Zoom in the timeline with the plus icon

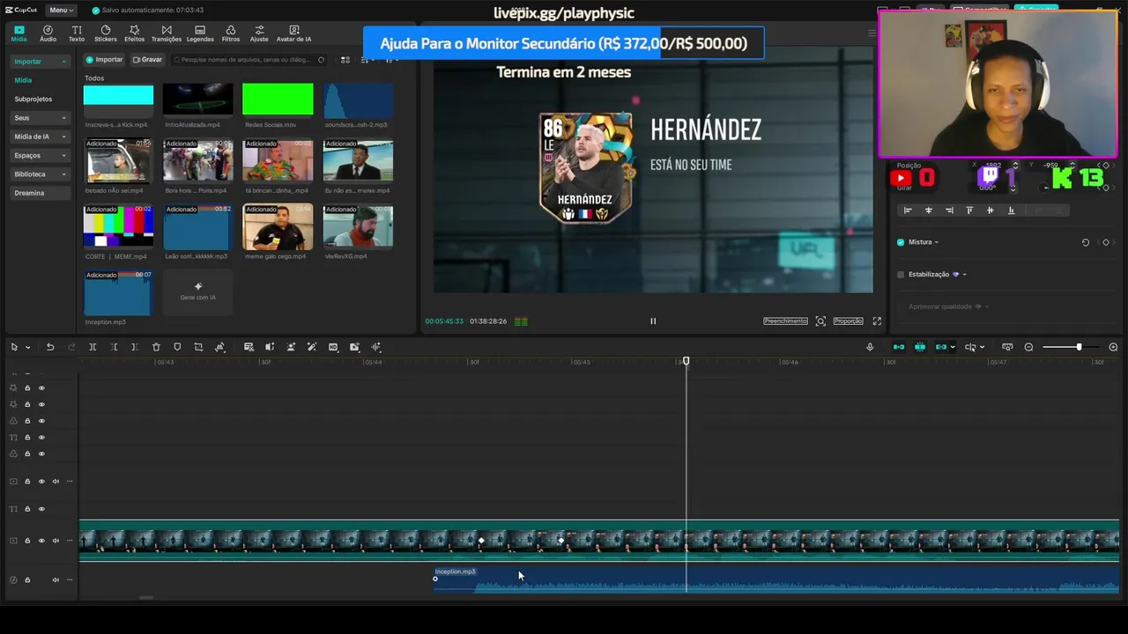click(1113, 347)
